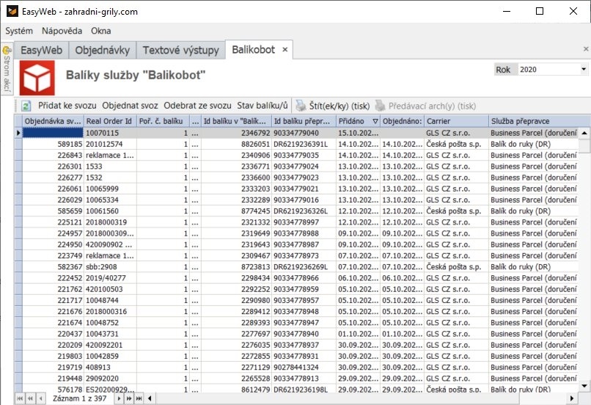Image resolution: width=591 pixels, height=405 pixels.
Task: Click package id DR6219236391L
Action: [x=304, y=144]
